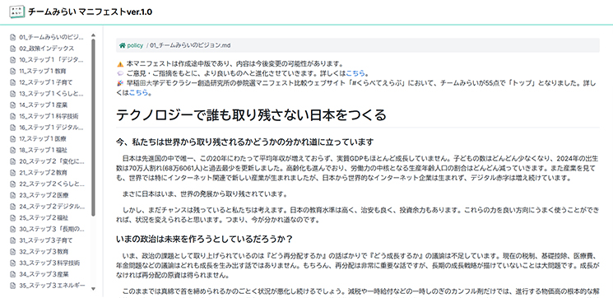Click 01_チームみらいのビジョン.md breadcrumb text
This screenshot has width=613, height=298.
pyautogui.click(x=190, y=45)
